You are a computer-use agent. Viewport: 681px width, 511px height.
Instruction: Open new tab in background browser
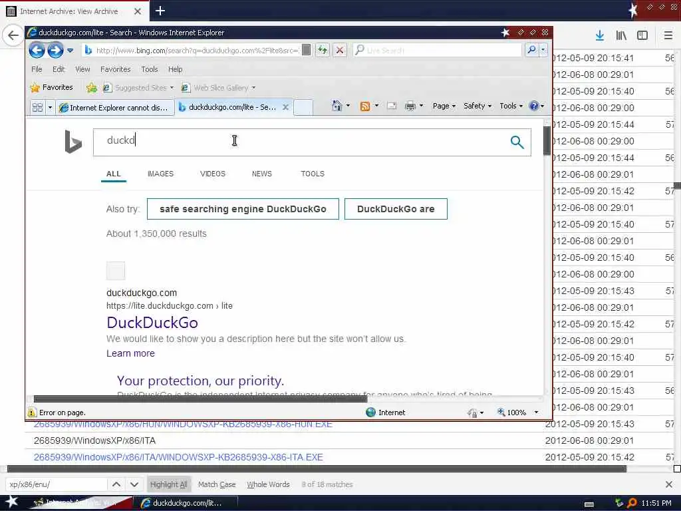(x=160, y=11)
